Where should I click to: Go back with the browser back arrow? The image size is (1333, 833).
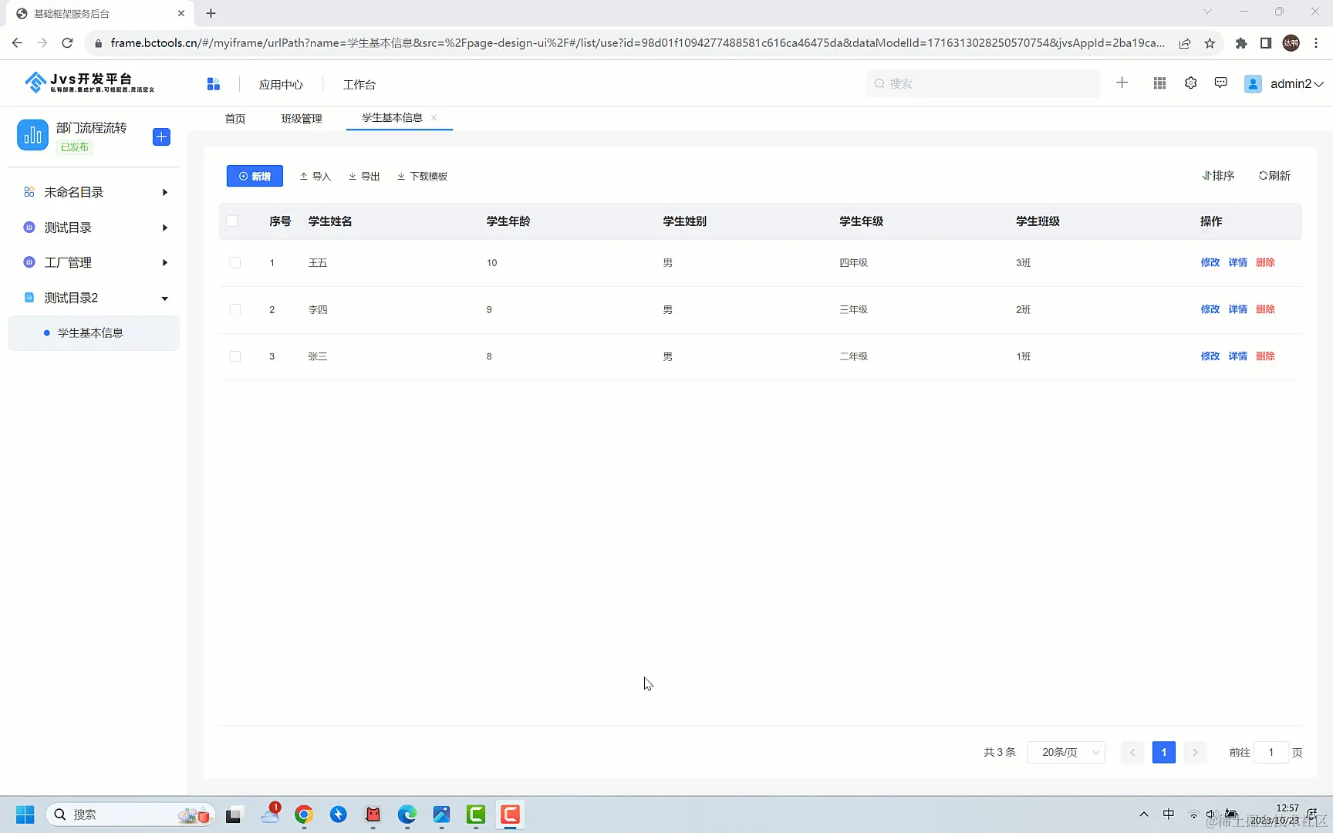[17, 42]
